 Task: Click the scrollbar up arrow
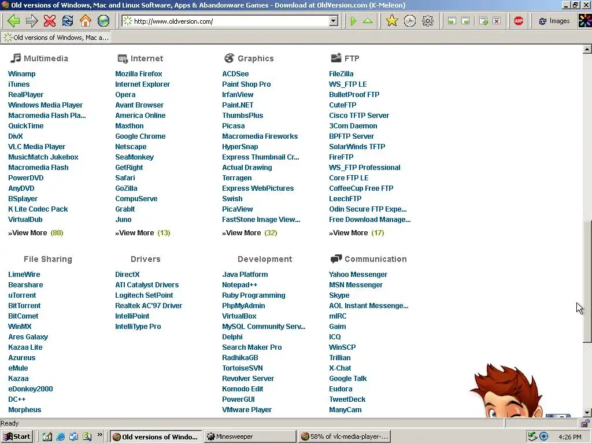pyautogui.click(x=587, y=49)
